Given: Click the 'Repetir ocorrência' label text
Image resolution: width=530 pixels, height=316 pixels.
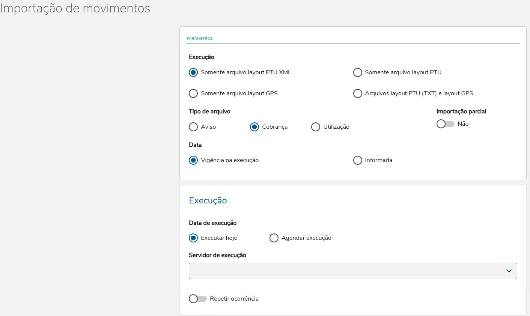Looking at the screenshot, I should [x=234, y=299].
